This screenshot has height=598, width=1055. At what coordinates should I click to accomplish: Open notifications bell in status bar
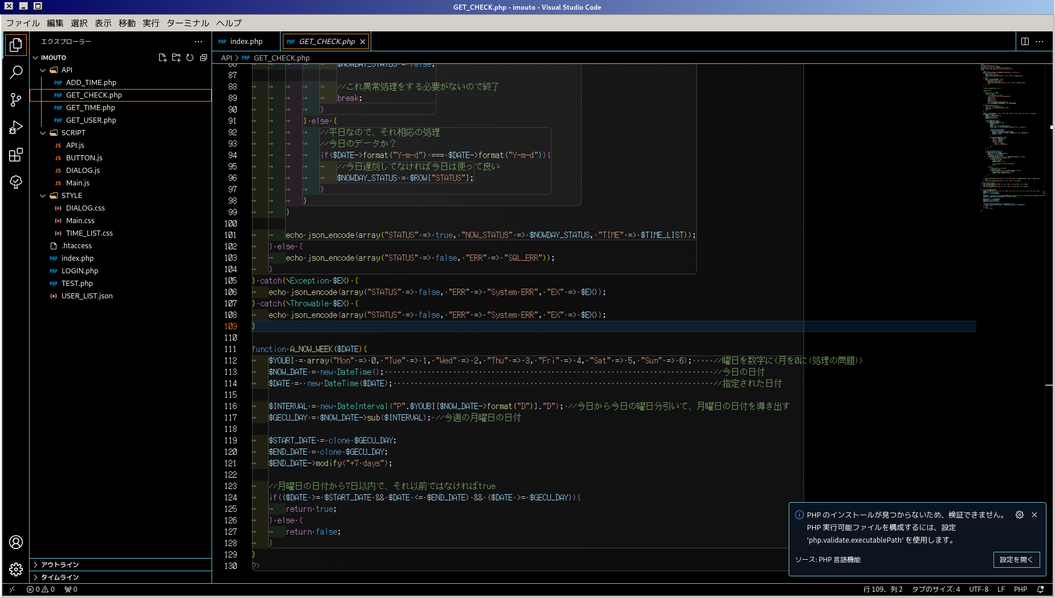(1041, 589)
